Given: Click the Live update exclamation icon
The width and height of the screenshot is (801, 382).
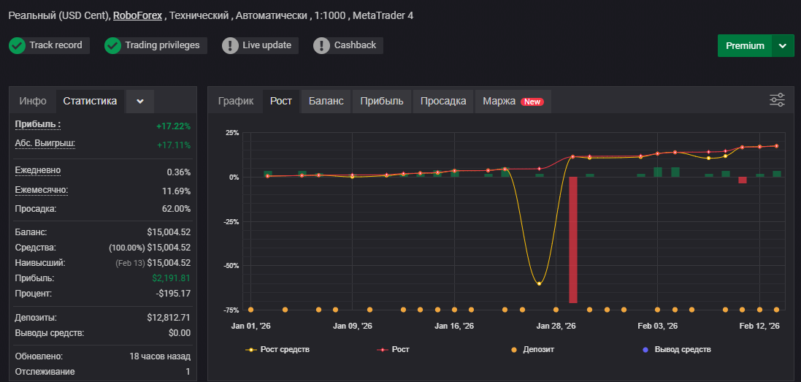Looking at the screenshot, I should (231, 45).
